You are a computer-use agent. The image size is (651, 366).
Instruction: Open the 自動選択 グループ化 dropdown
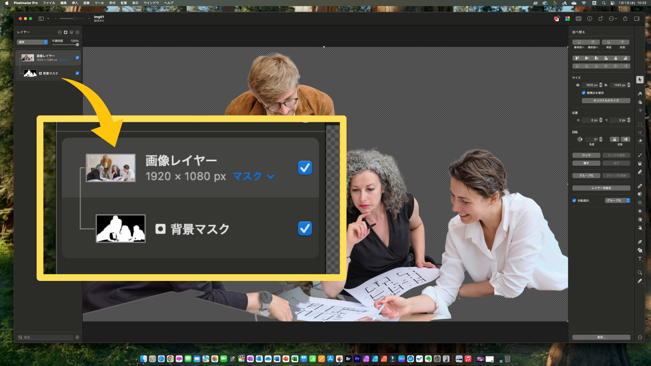(x=617, y=201)
